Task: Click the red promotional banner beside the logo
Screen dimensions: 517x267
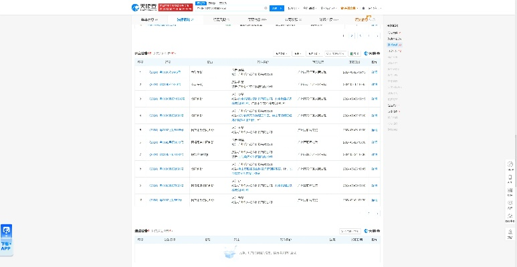Action: [x=175, y=7]
